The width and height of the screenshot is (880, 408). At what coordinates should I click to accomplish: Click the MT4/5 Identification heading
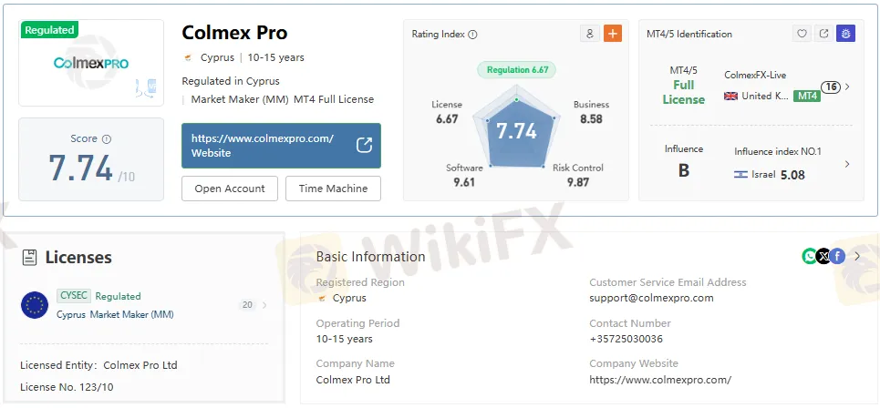pos(689,34)
